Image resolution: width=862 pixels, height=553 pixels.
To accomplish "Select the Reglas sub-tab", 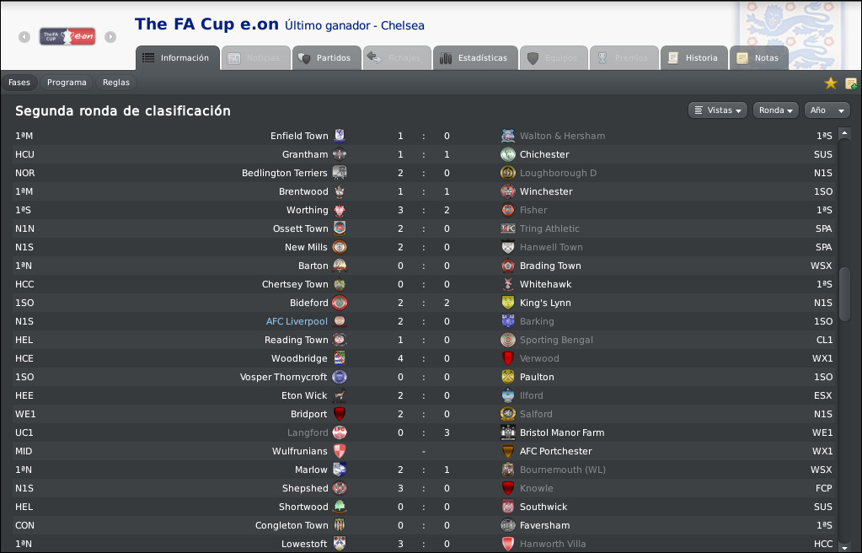I will click(x=116, y=83).
